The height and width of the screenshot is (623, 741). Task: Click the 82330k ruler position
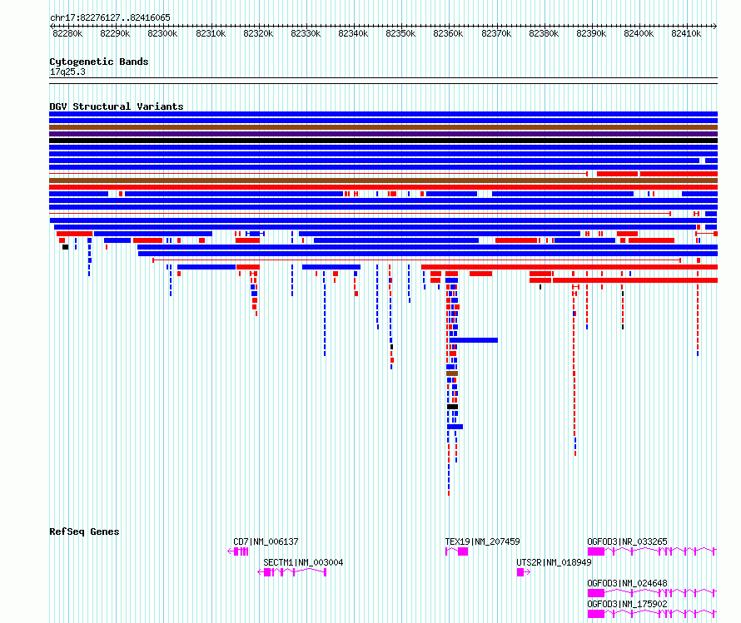306,33
